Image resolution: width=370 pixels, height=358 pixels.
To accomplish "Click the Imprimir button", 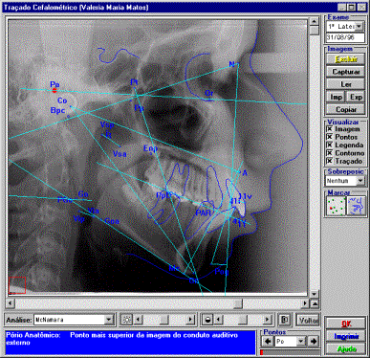I will (346, 336).
